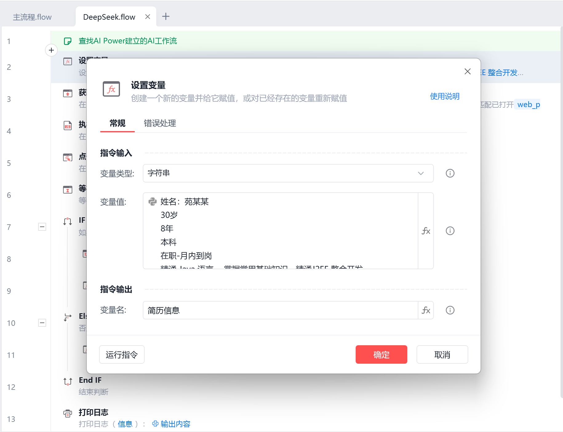This screenshot has width=563, height=432.
Task: Switch to the 错误处理 tab
Action: tap(160, 123)
